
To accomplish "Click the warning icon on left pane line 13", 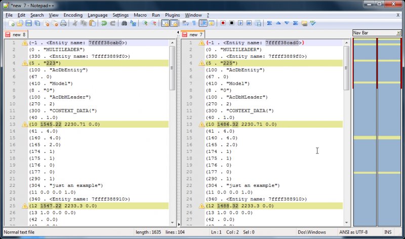I will pyautogui.click(x=25, y=125).
